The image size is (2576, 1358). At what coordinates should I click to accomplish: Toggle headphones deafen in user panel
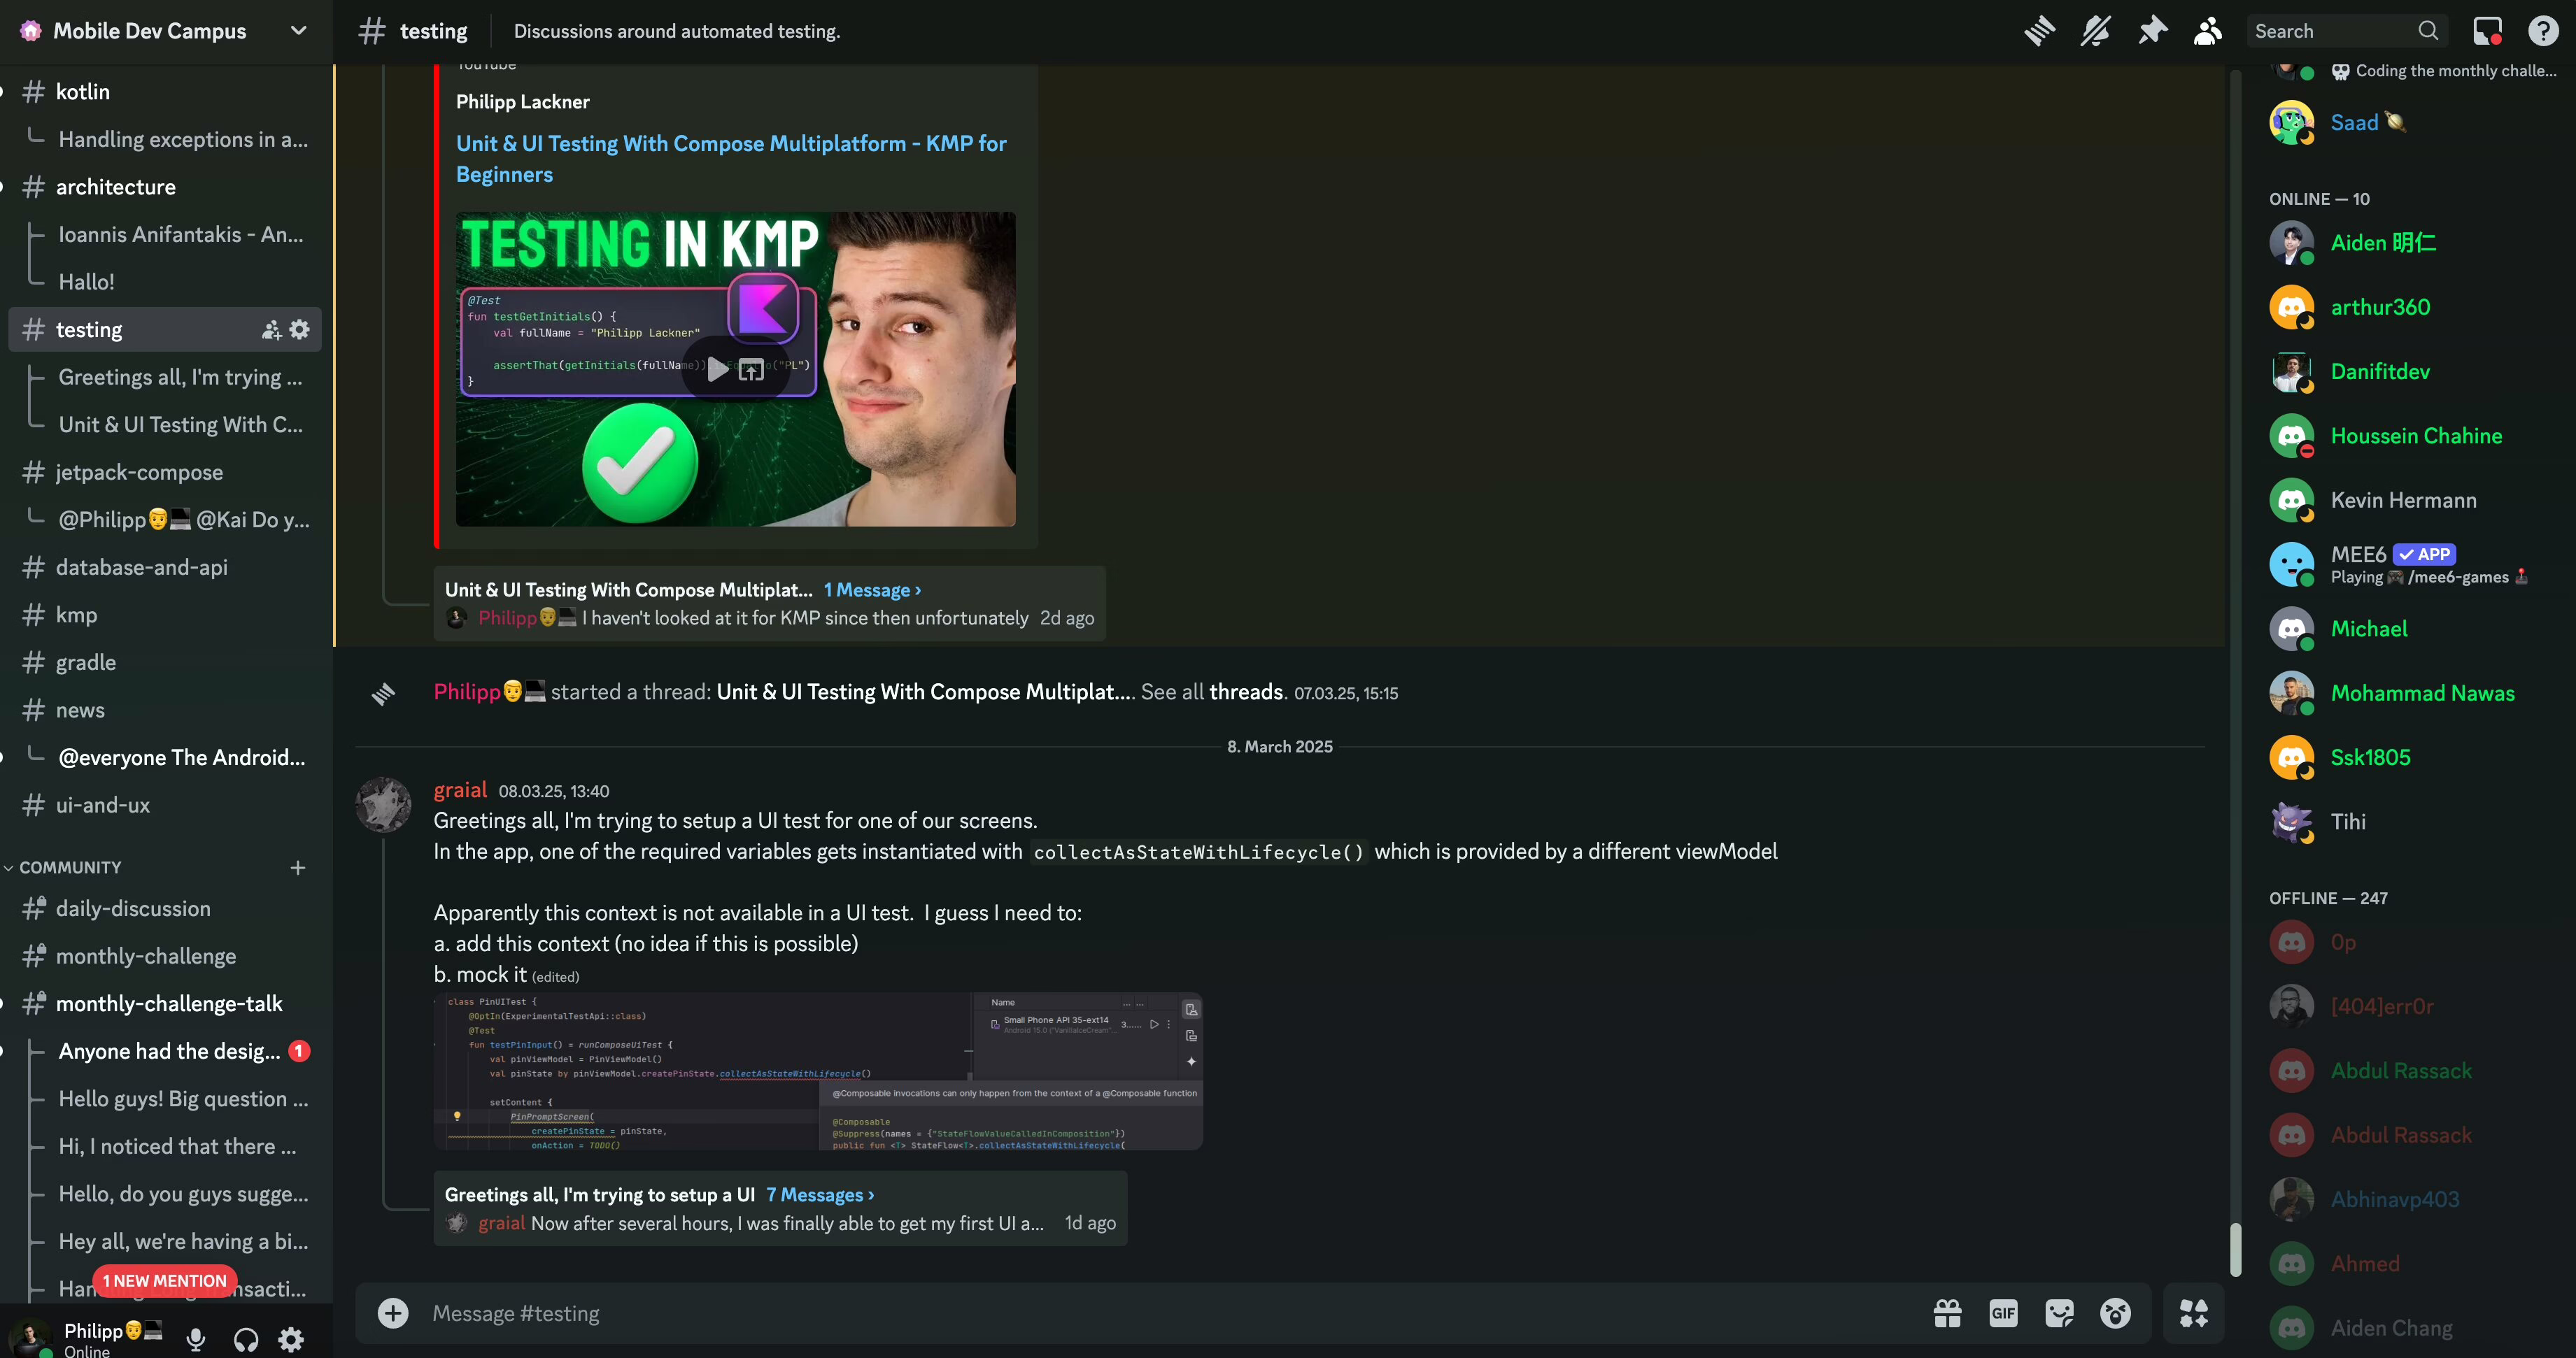[x=245, y=1339]
